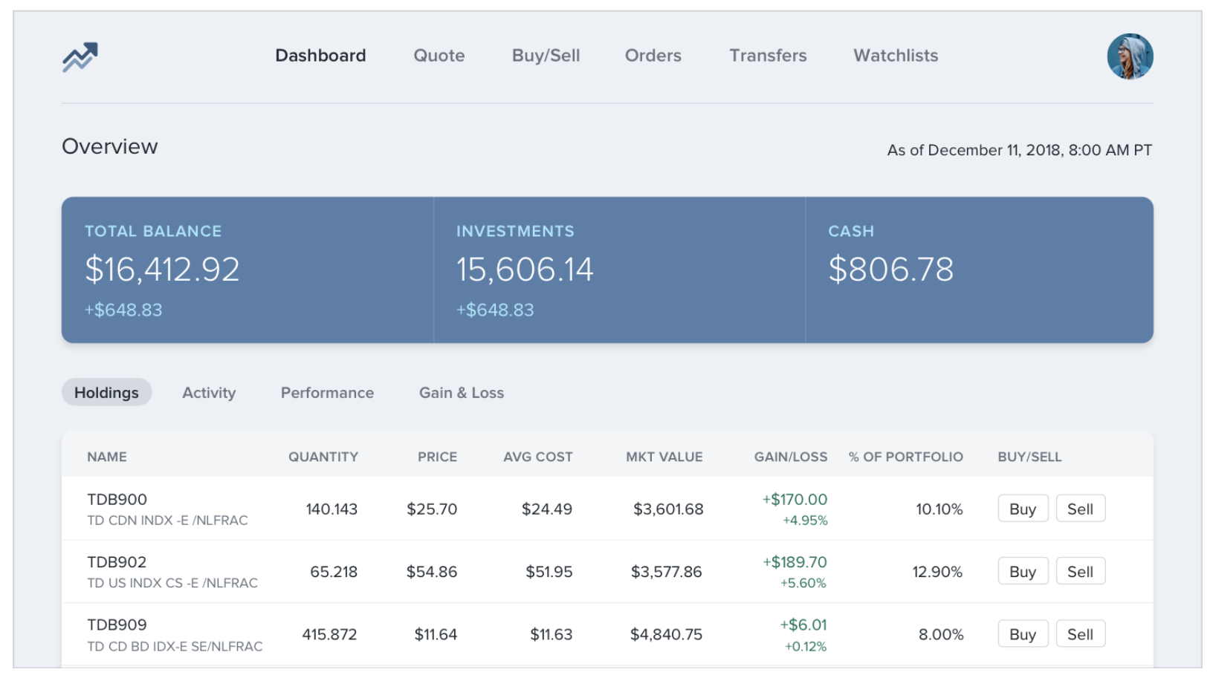Click the MKT VALUE column header

(664, 457)
